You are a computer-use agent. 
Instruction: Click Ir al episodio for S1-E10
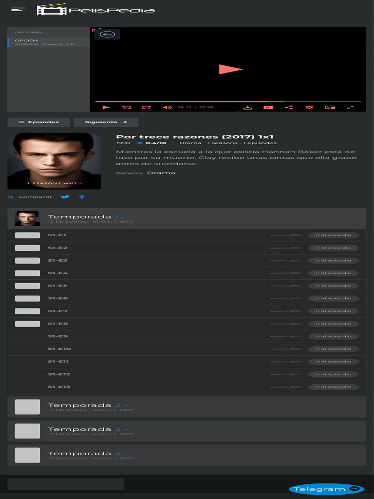334,349
